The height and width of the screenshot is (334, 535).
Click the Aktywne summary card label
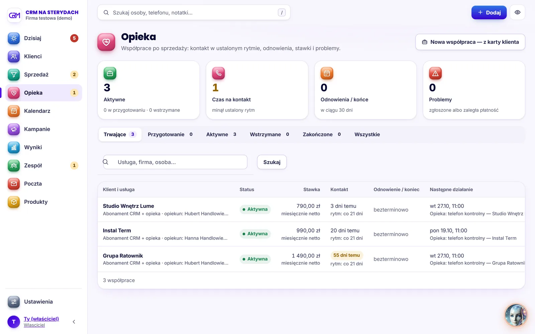pyautogui.click(x=114, y=100)
